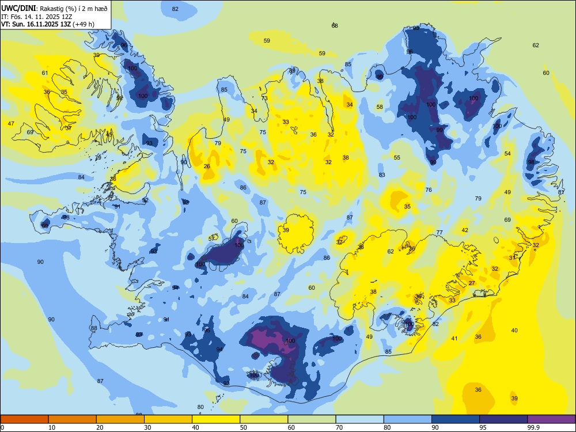The width and height of the screenshot is (576, 432).
Task: Click the map value '42' in the east highlands
Action: 465,230
